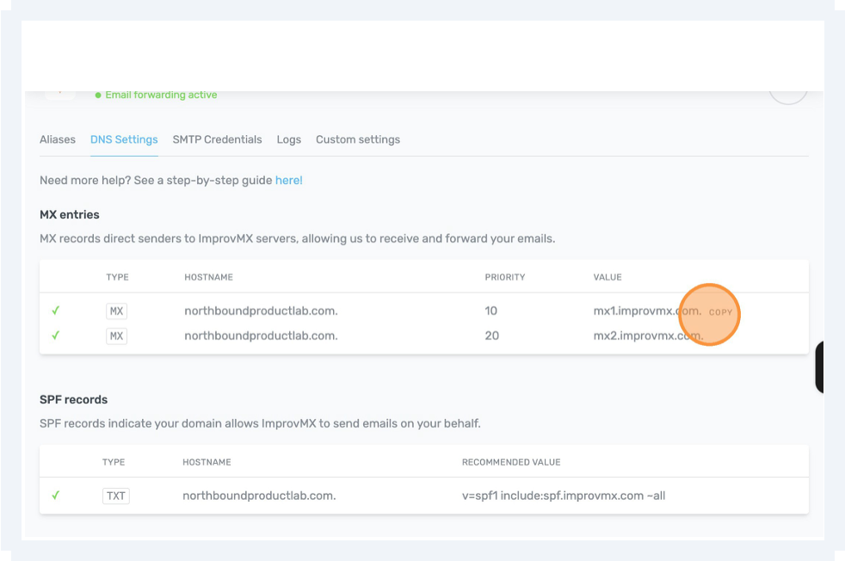Click the green checkmark on the TXT SPF record
Screen dimensions: 845x561
click(x=55, y=496)
